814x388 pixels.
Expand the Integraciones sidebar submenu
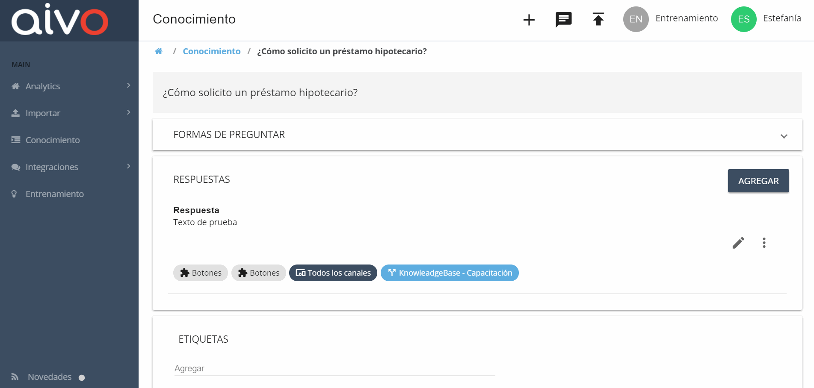tap(129, 166)
